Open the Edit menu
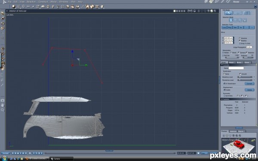Image resolution: width=258 pixels, height=161 pixels. [15, 2]
